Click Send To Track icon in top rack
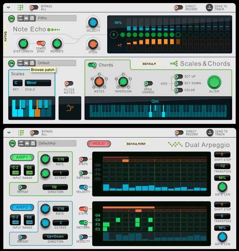239x251 pixels. [x=209, y=8]
